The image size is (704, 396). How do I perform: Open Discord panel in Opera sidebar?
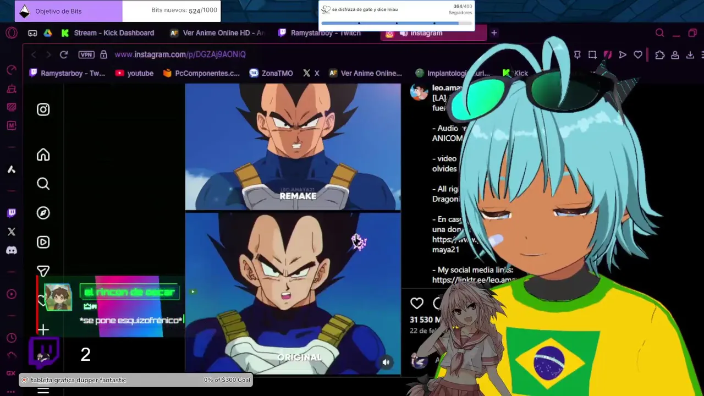point(12,250)
